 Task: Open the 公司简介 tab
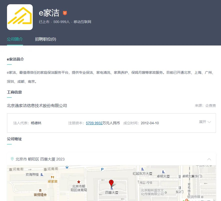pyautogui.click(x=15, y=39)
